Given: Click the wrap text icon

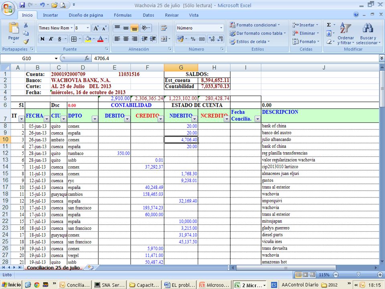Looking at the screenshot, I should pos(164,28).
